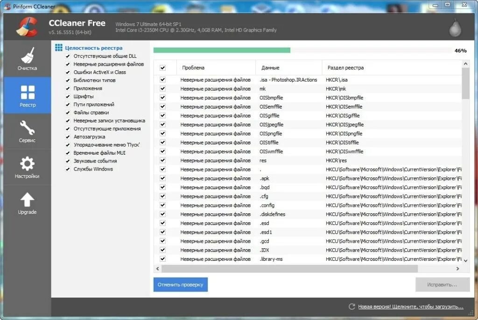The height and width of the screenshot is (320, 478).
Task: Click the Целостность реестра heading
Action: (94, 48)
